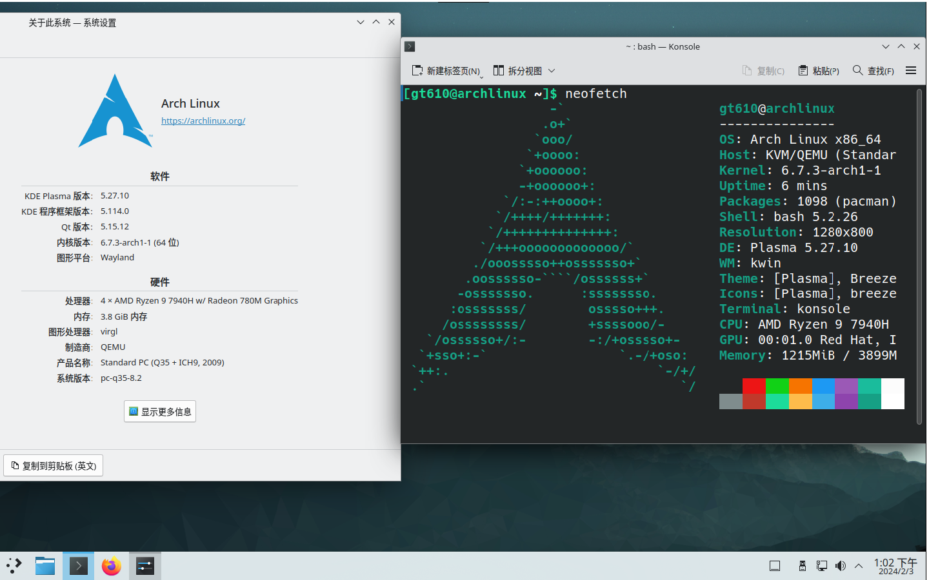Open the network connections tray icon
This screenshot has height=580, width=929.
click(821, 566)
